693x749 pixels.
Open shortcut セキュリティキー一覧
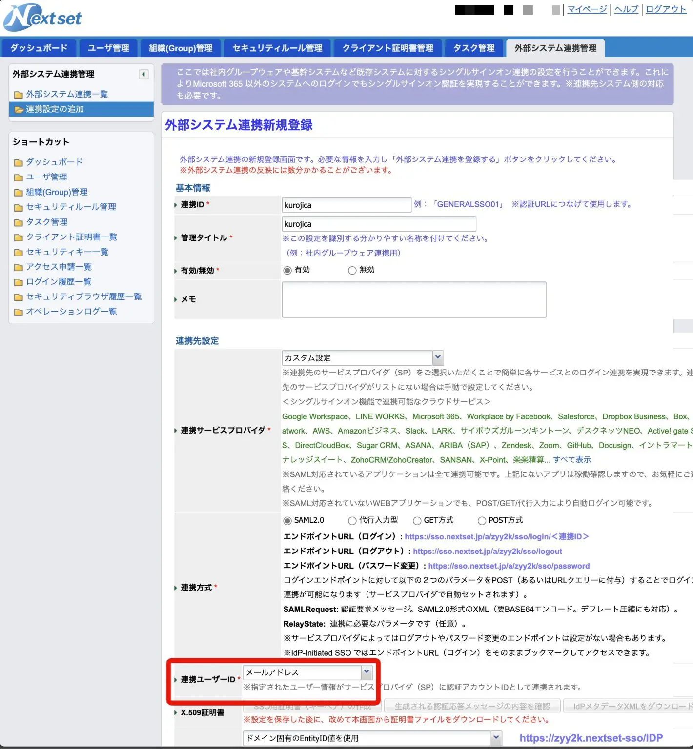tap(67, 252)
